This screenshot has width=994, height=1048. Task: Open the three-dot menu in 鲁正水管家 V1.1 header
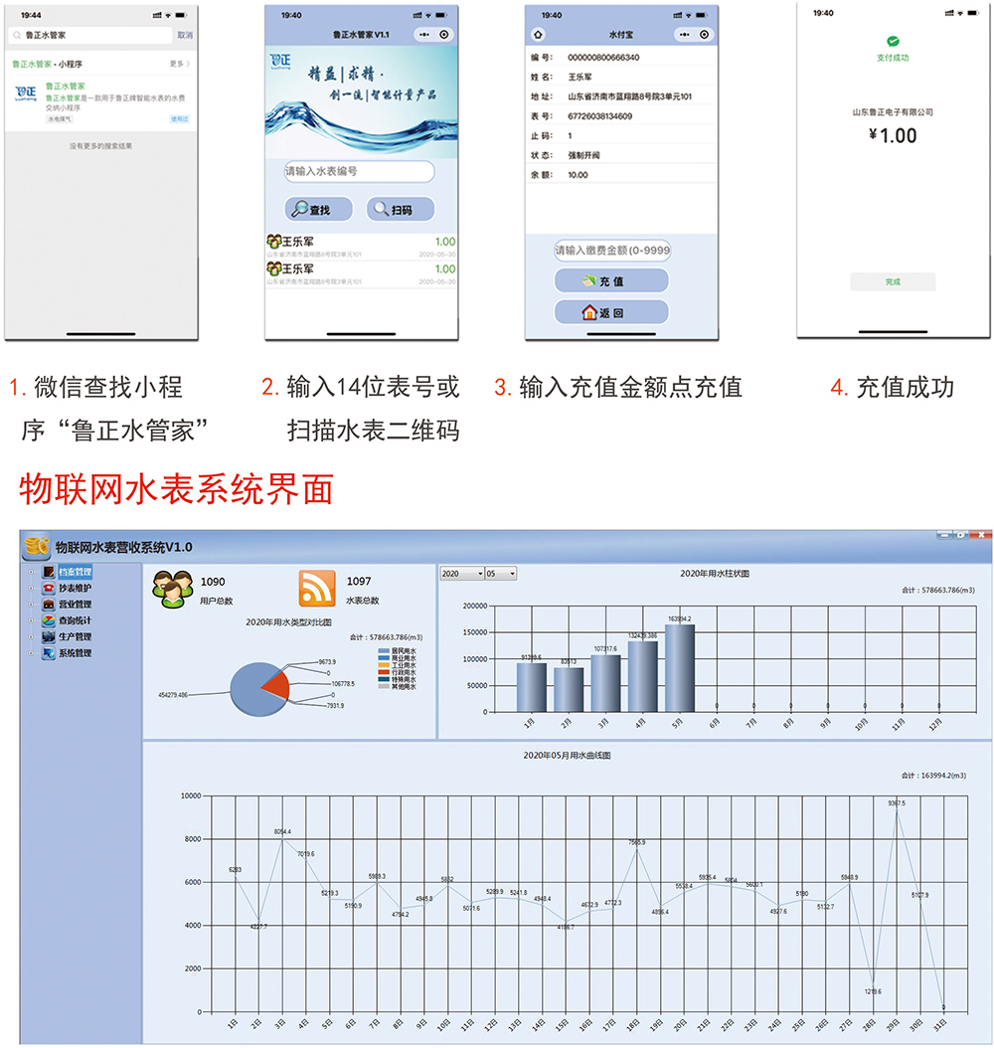424,35
